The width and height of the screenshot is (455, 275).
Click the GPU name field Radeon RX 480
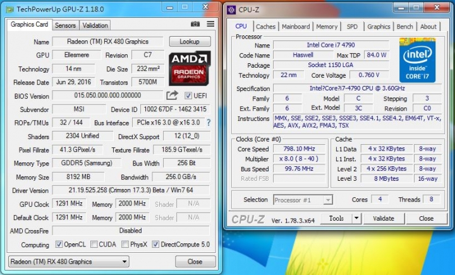[107, 42]
